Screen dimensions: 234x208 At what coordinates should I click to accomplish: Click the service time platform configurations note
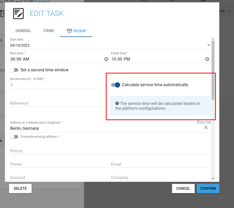click(x=160, y=106)
